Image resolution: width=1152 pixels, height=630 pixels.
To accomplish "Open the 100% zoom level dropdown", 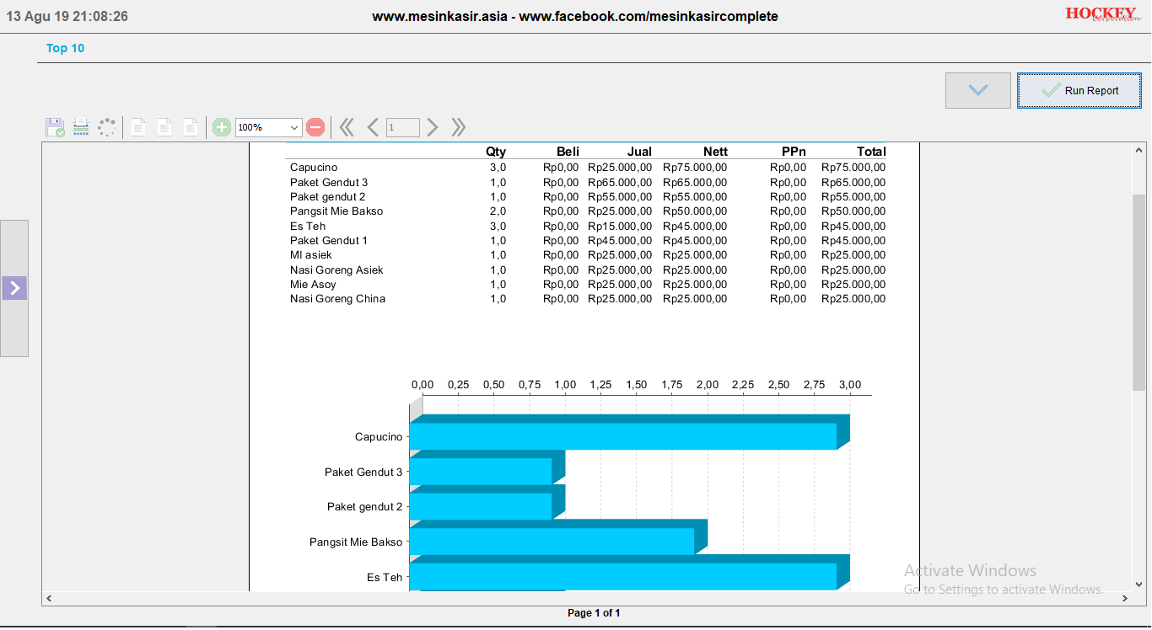I will coord(268,127).
